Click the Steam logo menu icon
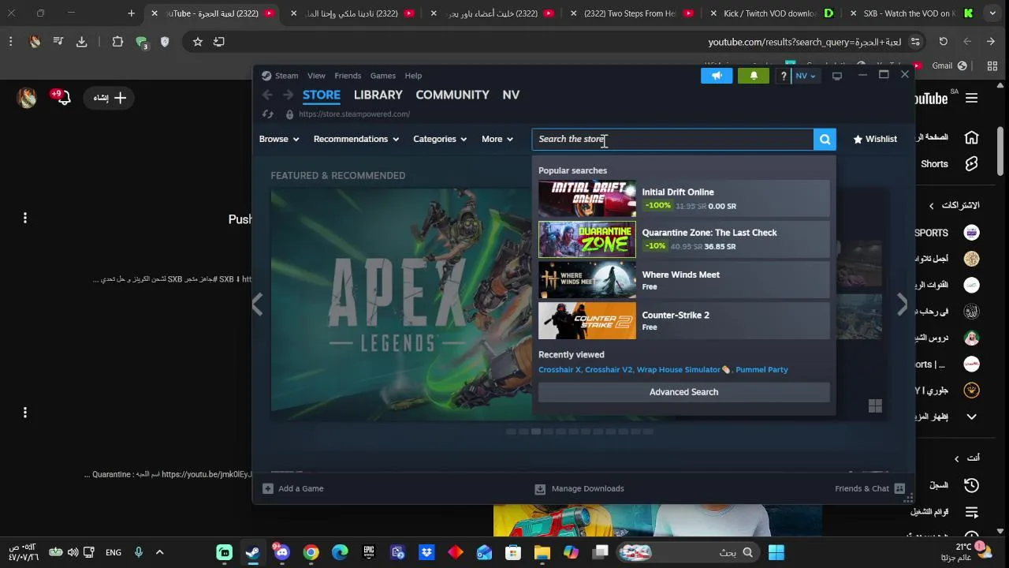This screenshot has width=1009, height=568. [266, 76]
